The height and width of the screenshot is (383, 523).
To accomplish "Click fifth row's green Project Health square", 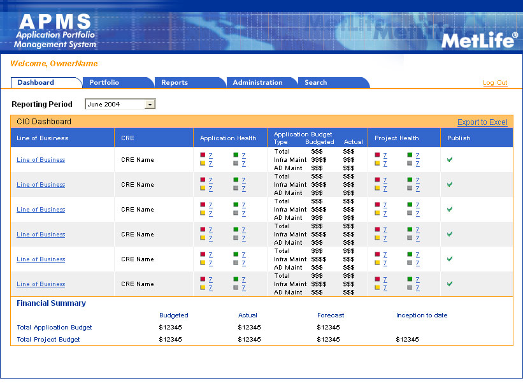I will 410,254.
